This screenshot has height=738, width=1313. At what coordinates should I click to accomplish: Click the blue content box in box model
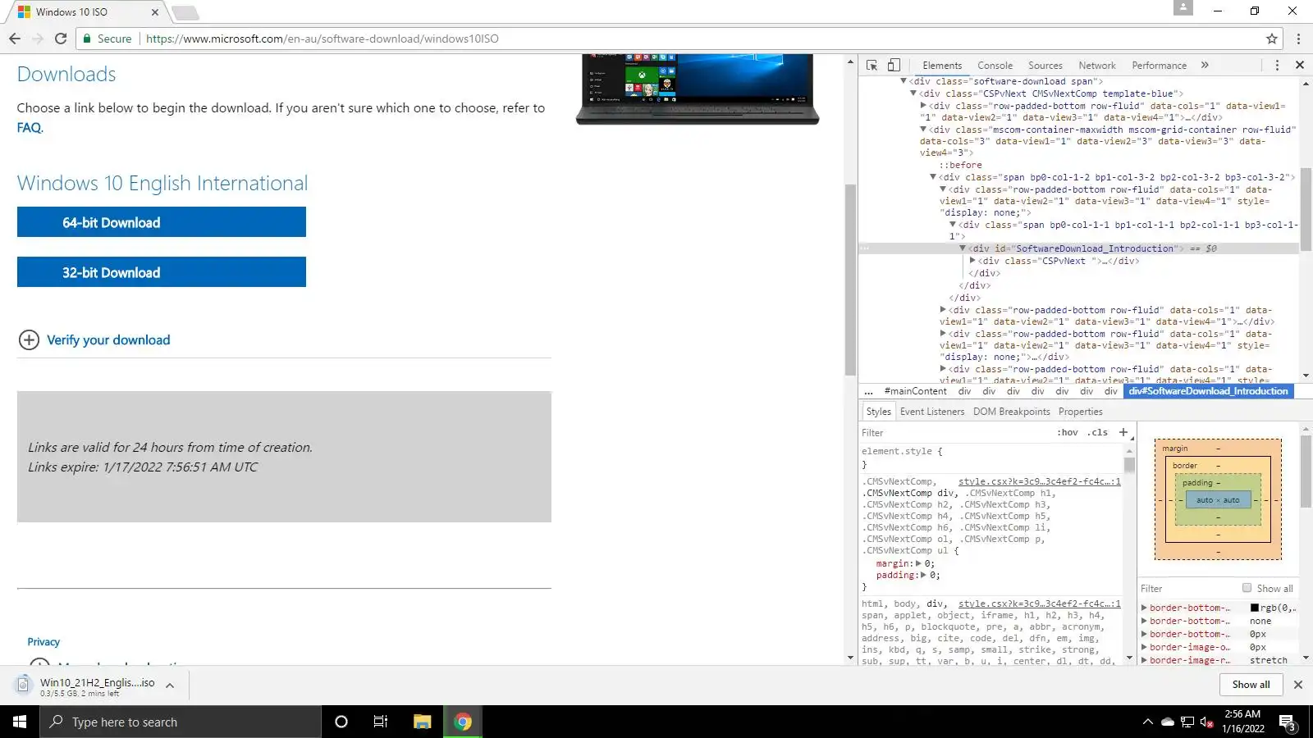point(1218,500)
